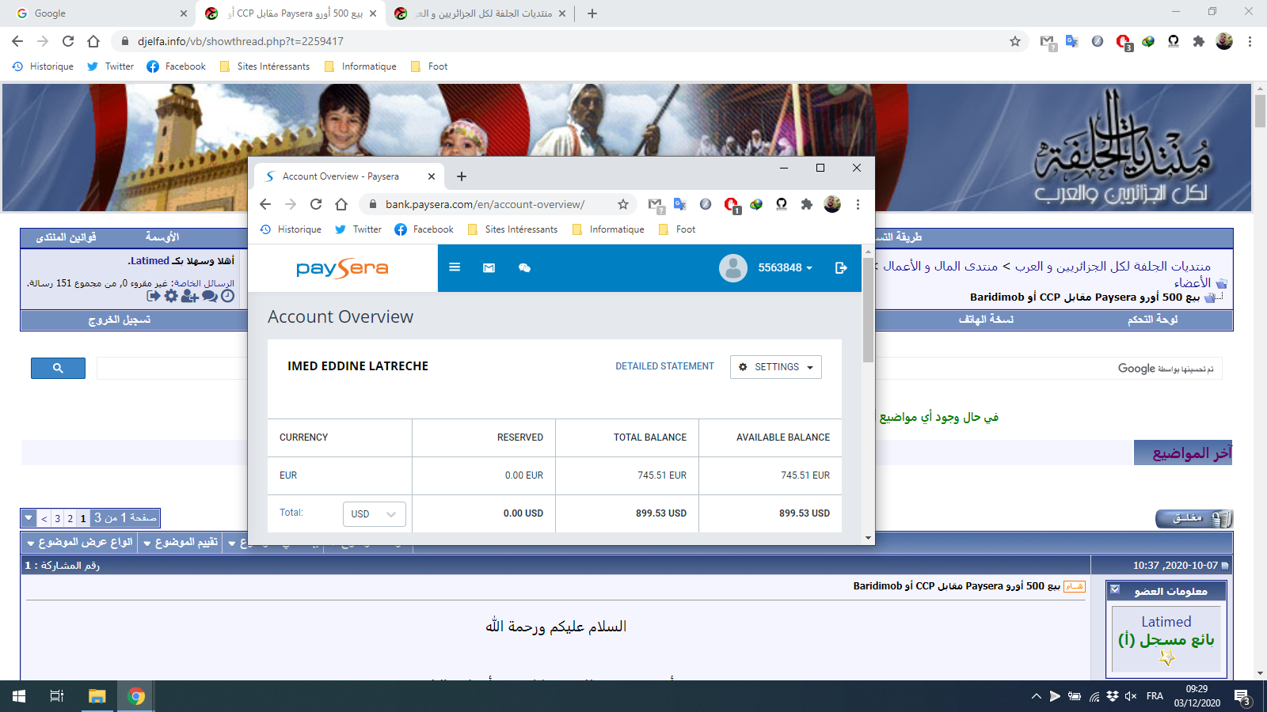Click the red AdBlock extension with badge 3
Screen dimensions: 1267x712
(x=1124, y=42)
